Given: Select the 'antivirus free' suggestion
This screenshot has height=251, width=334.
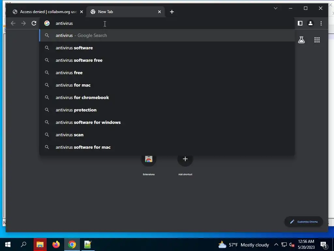Looking at the screenshot, I should pyautogui.click(x=167, y=73).
